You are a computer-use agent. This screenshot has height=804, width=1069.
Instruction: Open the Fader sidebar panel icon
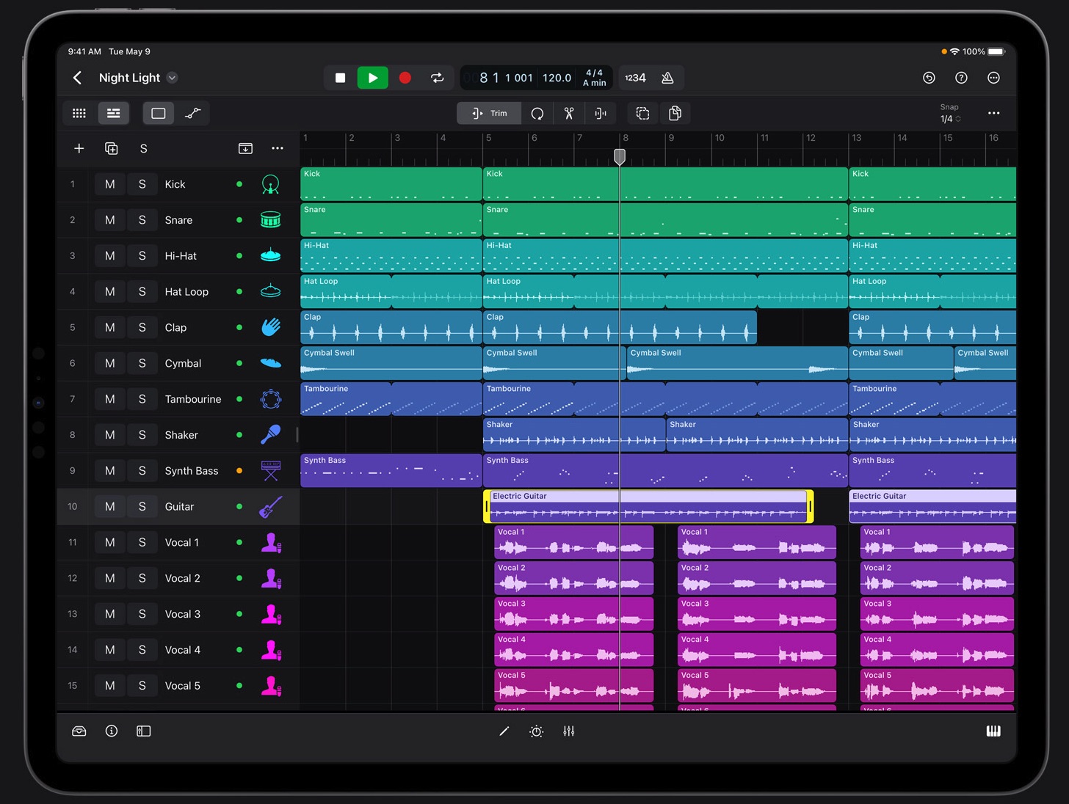[x=144, y=731]
